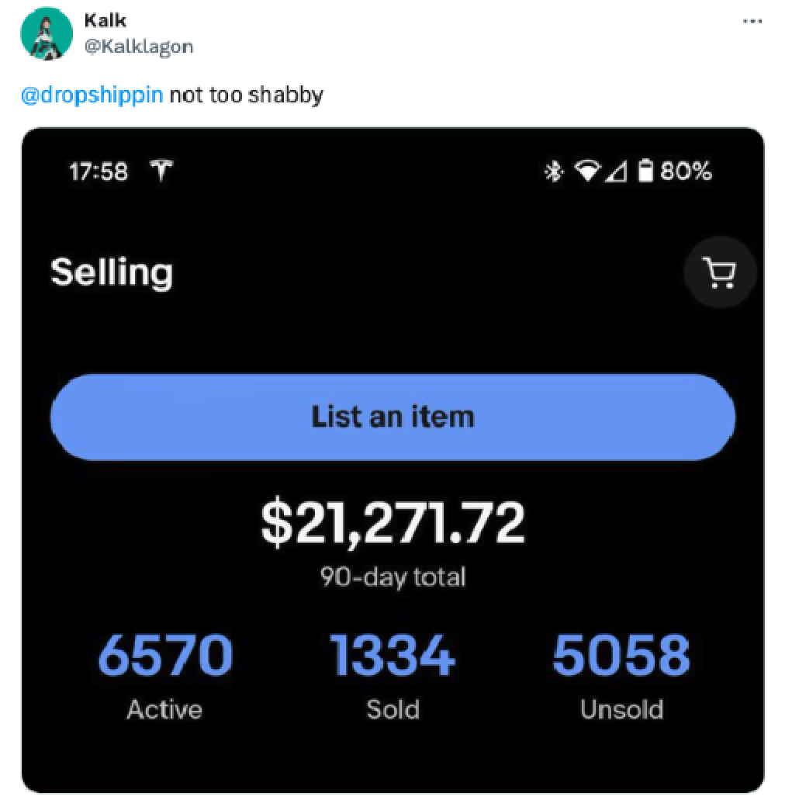The height and width of the screenshot is (807, 785).
Task: Click the 5058 Unsold counter
Action: click(621, 656)
